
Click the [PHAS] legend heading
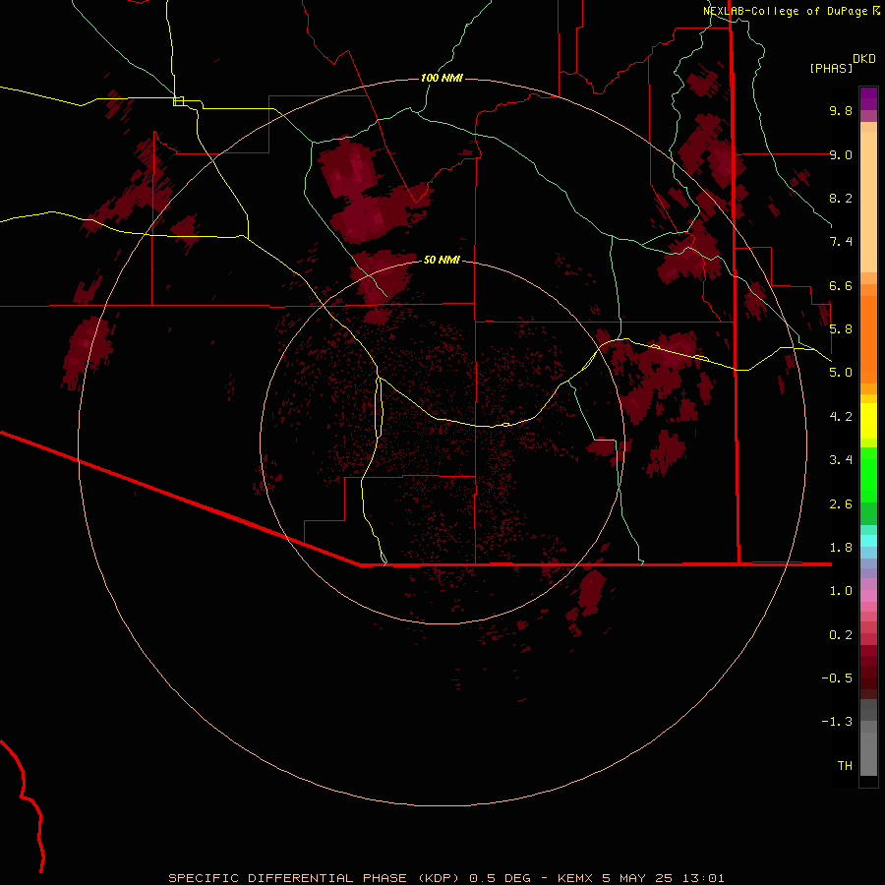[x=831, y=68]
